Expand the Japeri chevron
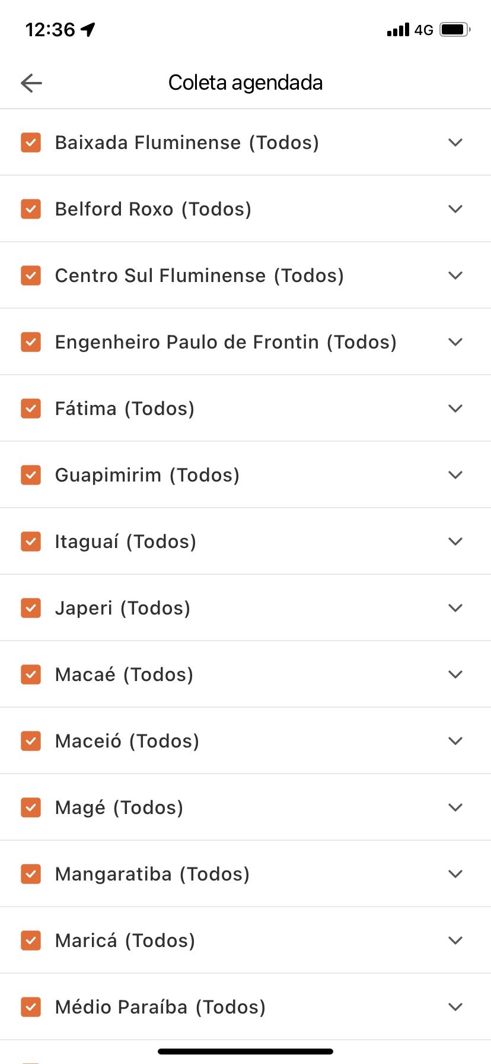This screenshot has width=491, height=1064. pos(455,608)
